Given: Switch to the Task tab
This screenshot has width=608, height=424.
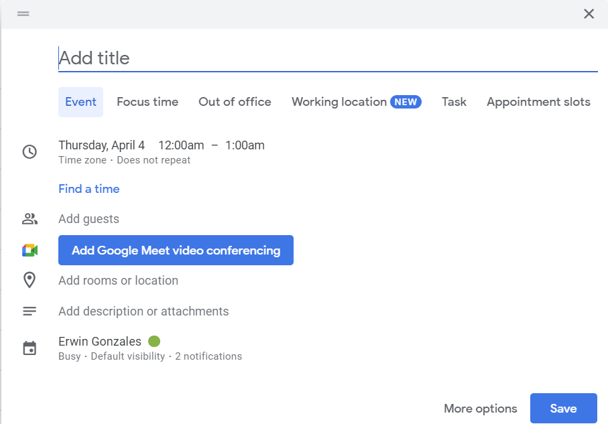Looking at the screenshot, I should point(454,102).
